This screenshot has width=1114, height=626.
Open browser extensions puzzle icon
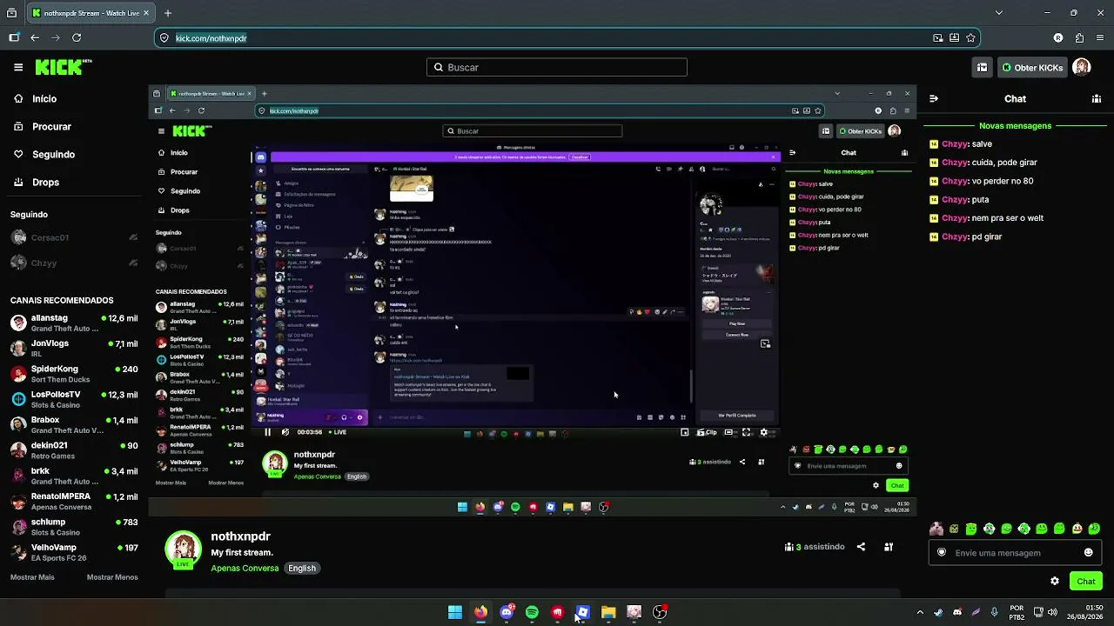[x=1079, y=38]
